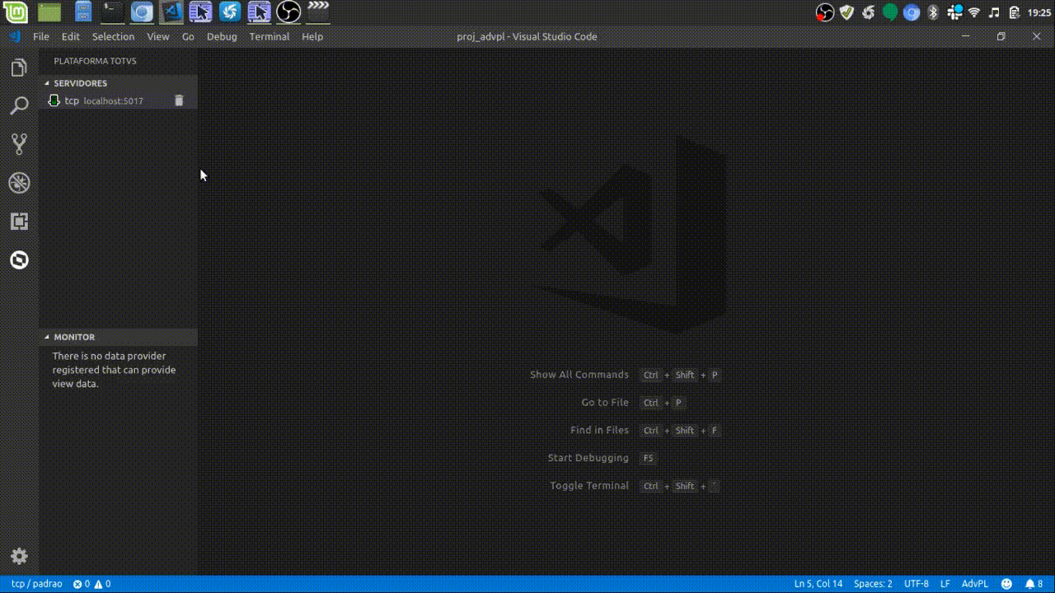Change line ending via LF indicator
The width and height of the screenshot is (1055, 593).
point(945,584)
